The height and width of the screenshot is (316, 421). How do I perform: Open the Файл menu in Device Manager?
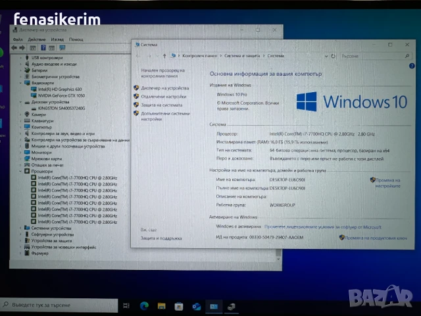[x=18, y=39]
